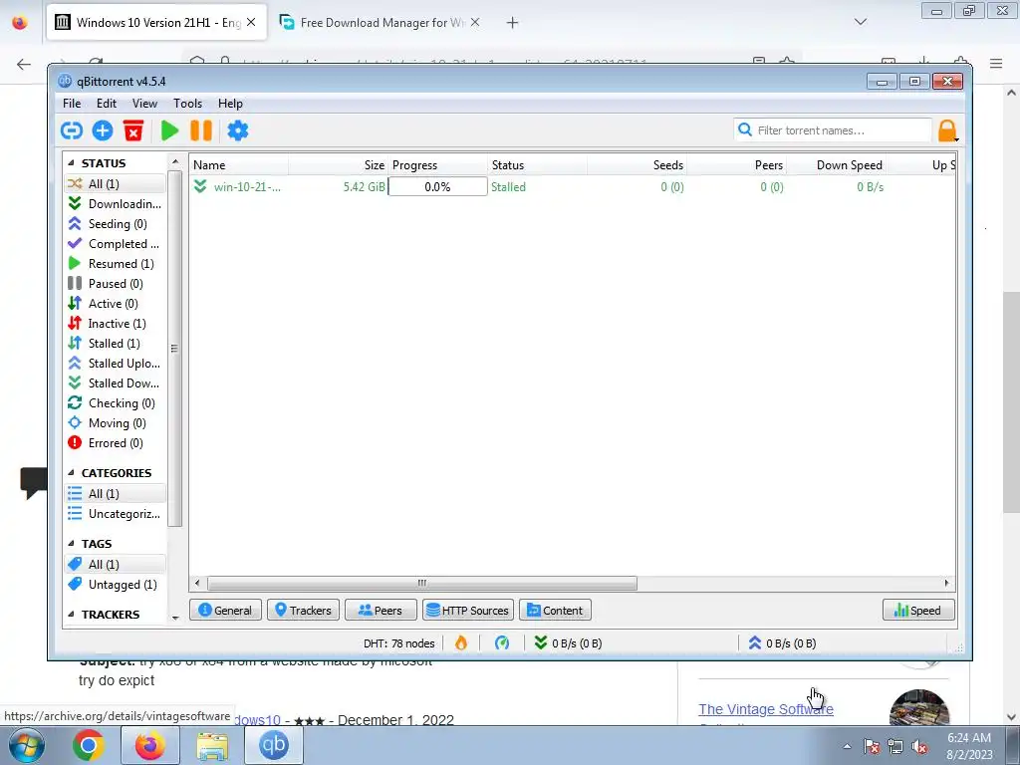Select the Stalled Uploading filter
The height and width of the screenshot is (765, 1020).
[116, 364]
